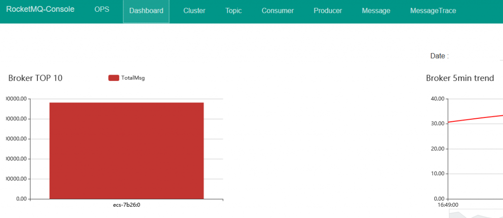Click the ecs-7b26:0 x-axis label
Viewport: 503px width, 218px height.
(x=127, y=205)
